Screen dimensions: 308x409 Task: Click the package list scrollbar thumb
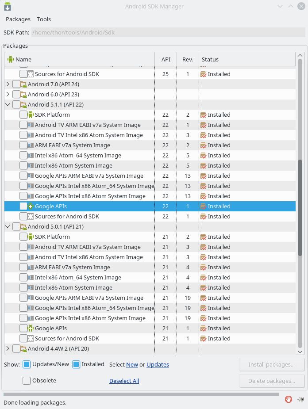[x=300, y=208]
